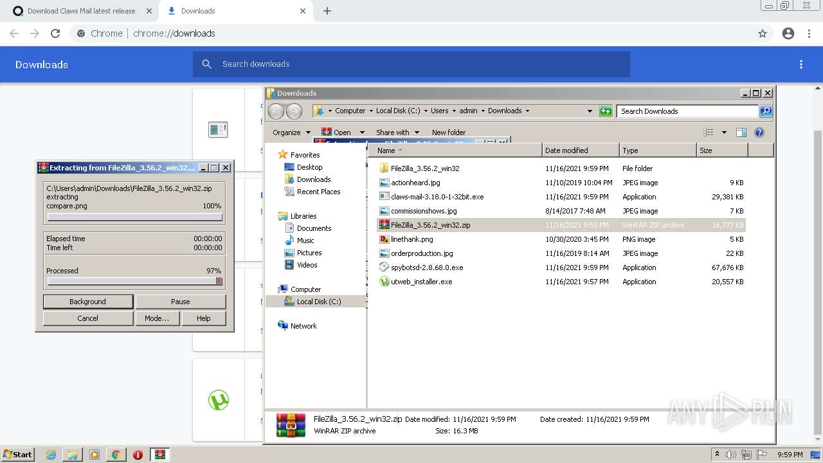Cancel the extraction

tap(88, 318)
